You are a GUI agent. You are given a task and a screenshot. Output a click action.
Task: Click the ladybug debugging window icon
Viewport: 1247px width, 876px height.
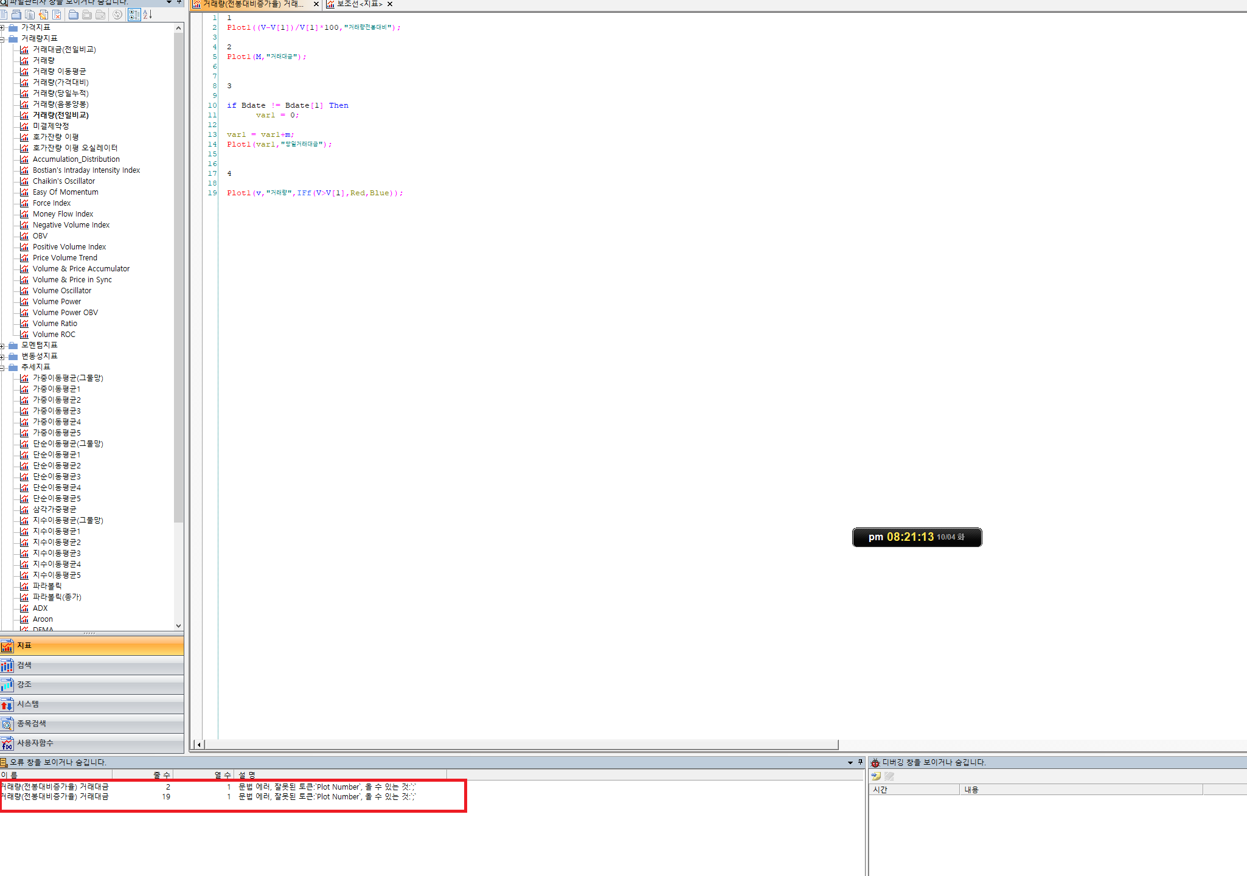875,763
